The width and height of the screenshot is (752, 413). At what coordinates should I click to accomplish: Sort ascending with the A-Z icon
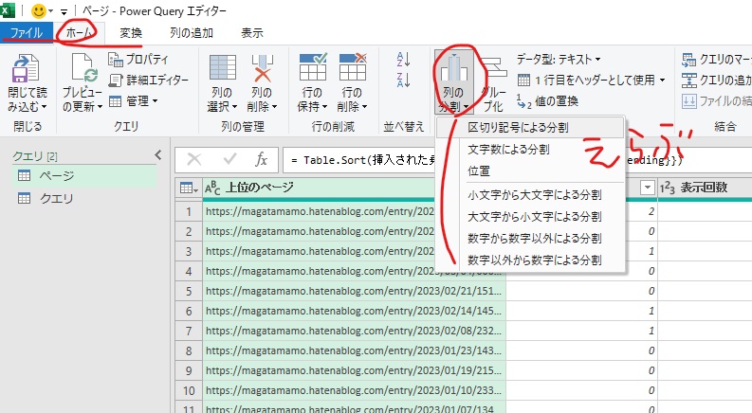(403, 59)
